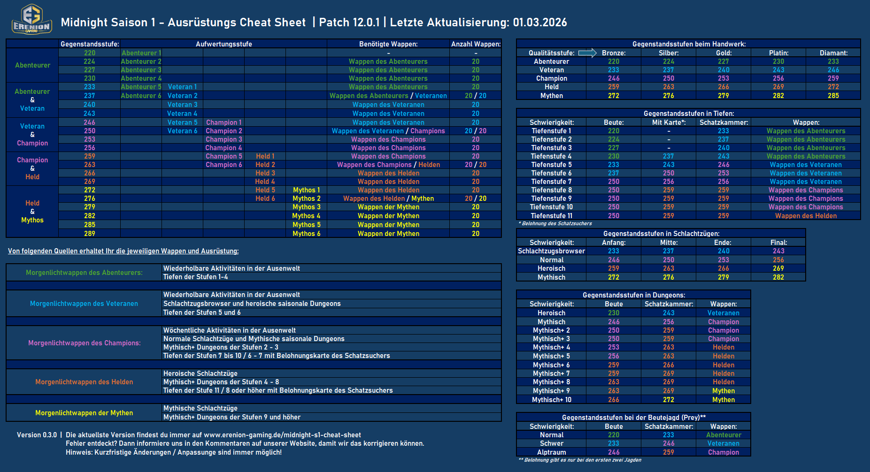Click the 'Mit Karte*:' column header

(669, 122)
